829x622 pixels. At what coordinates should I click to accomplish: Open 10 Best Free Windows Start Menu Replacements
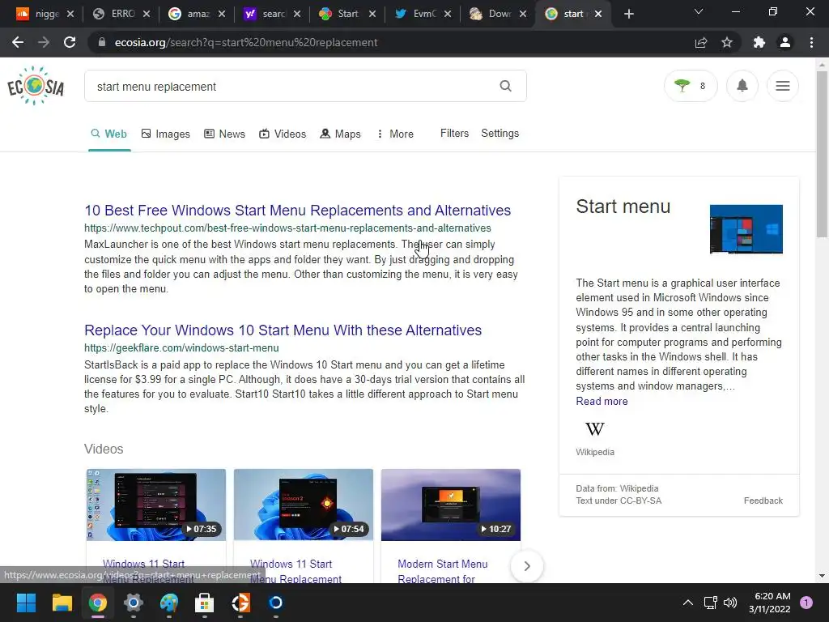click(298, 210)
